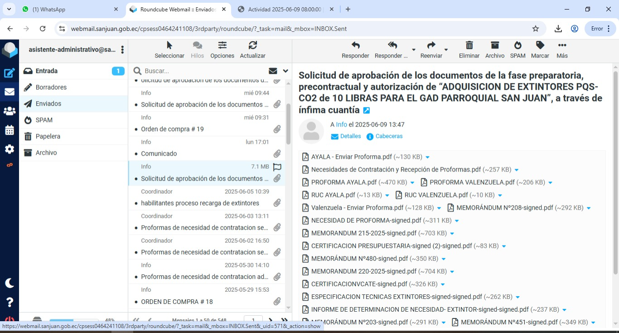Click the Responder reply icon
619x333 pixels.
click(x=355, y=46)
